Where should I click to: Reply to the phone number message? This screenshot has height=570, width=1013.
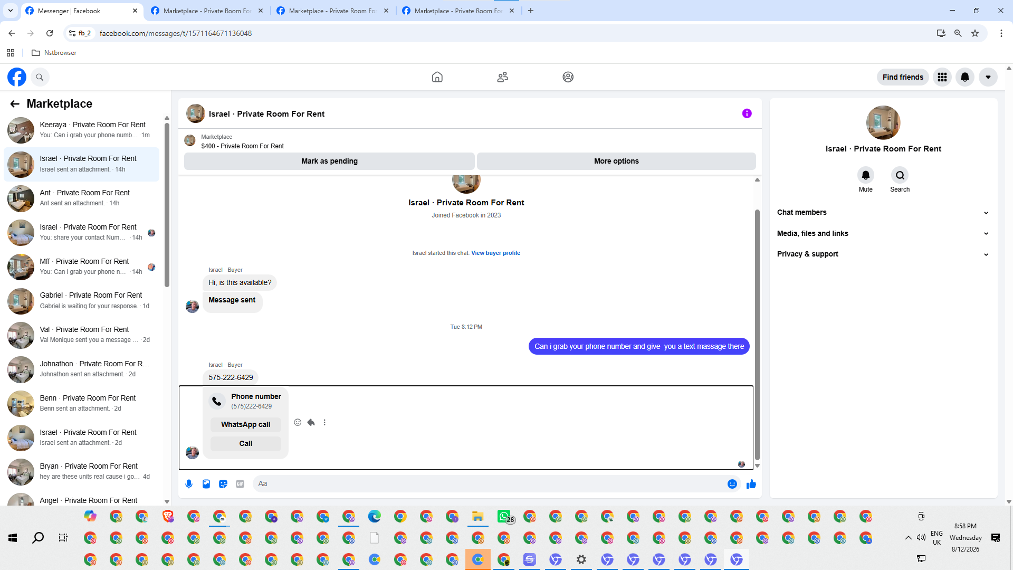311,422
